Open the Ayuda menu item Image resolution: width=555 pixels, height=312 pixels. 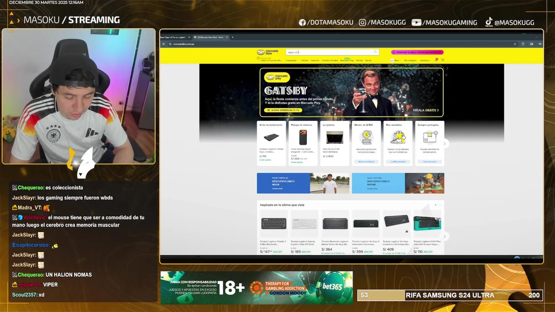(x=369, y=60)
